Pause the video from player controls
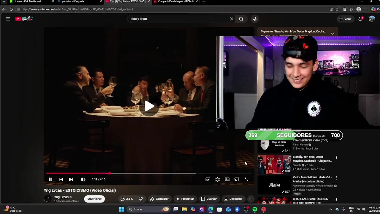Screen dimensions: 380x214 50,180
